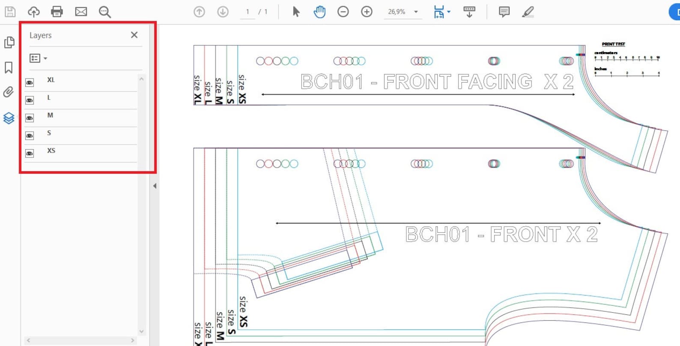The image size is (680, 346).
Task: Click panel horizontal scroll right arrow
Action: click(132, 340)
